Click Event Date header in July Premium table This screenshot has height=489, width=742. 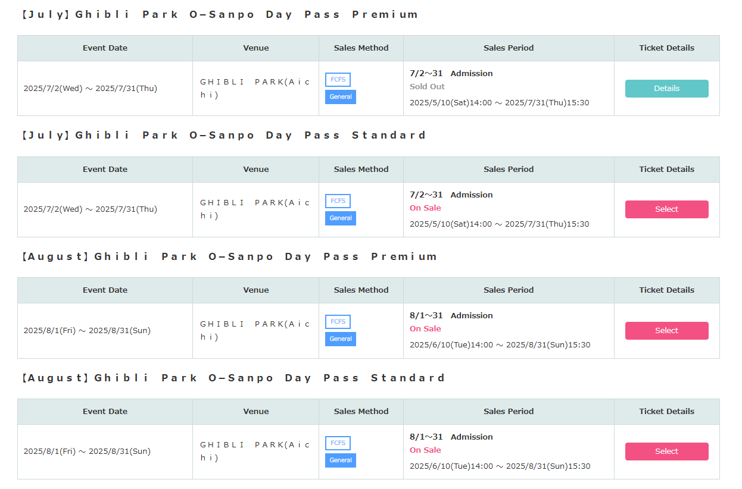(x=105, y=48)
